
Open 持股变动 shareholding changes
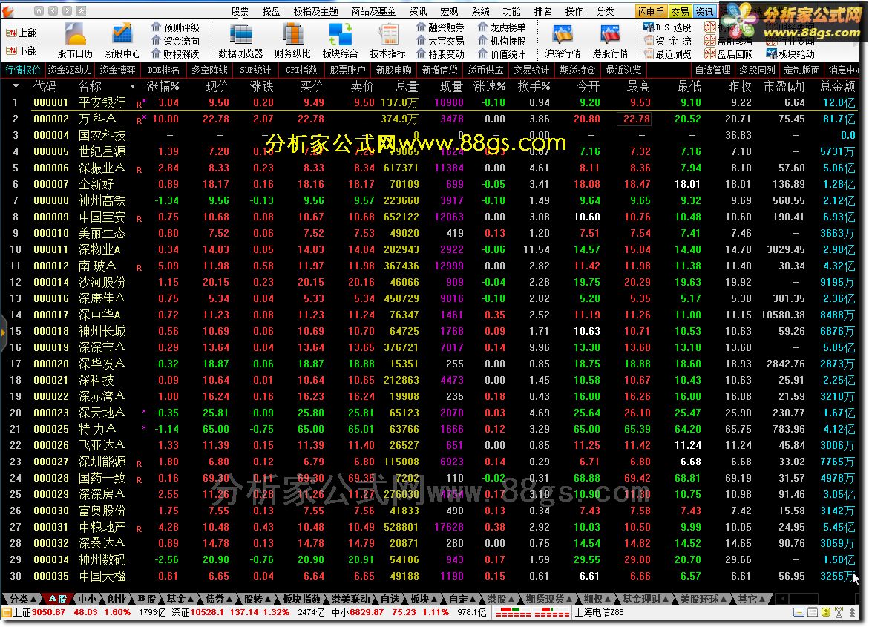[440, 53]
